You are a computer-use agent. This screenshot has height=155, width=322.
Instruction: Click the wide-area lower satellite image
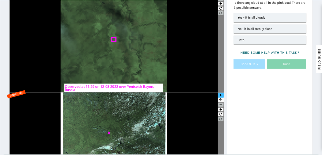[114, 123]
